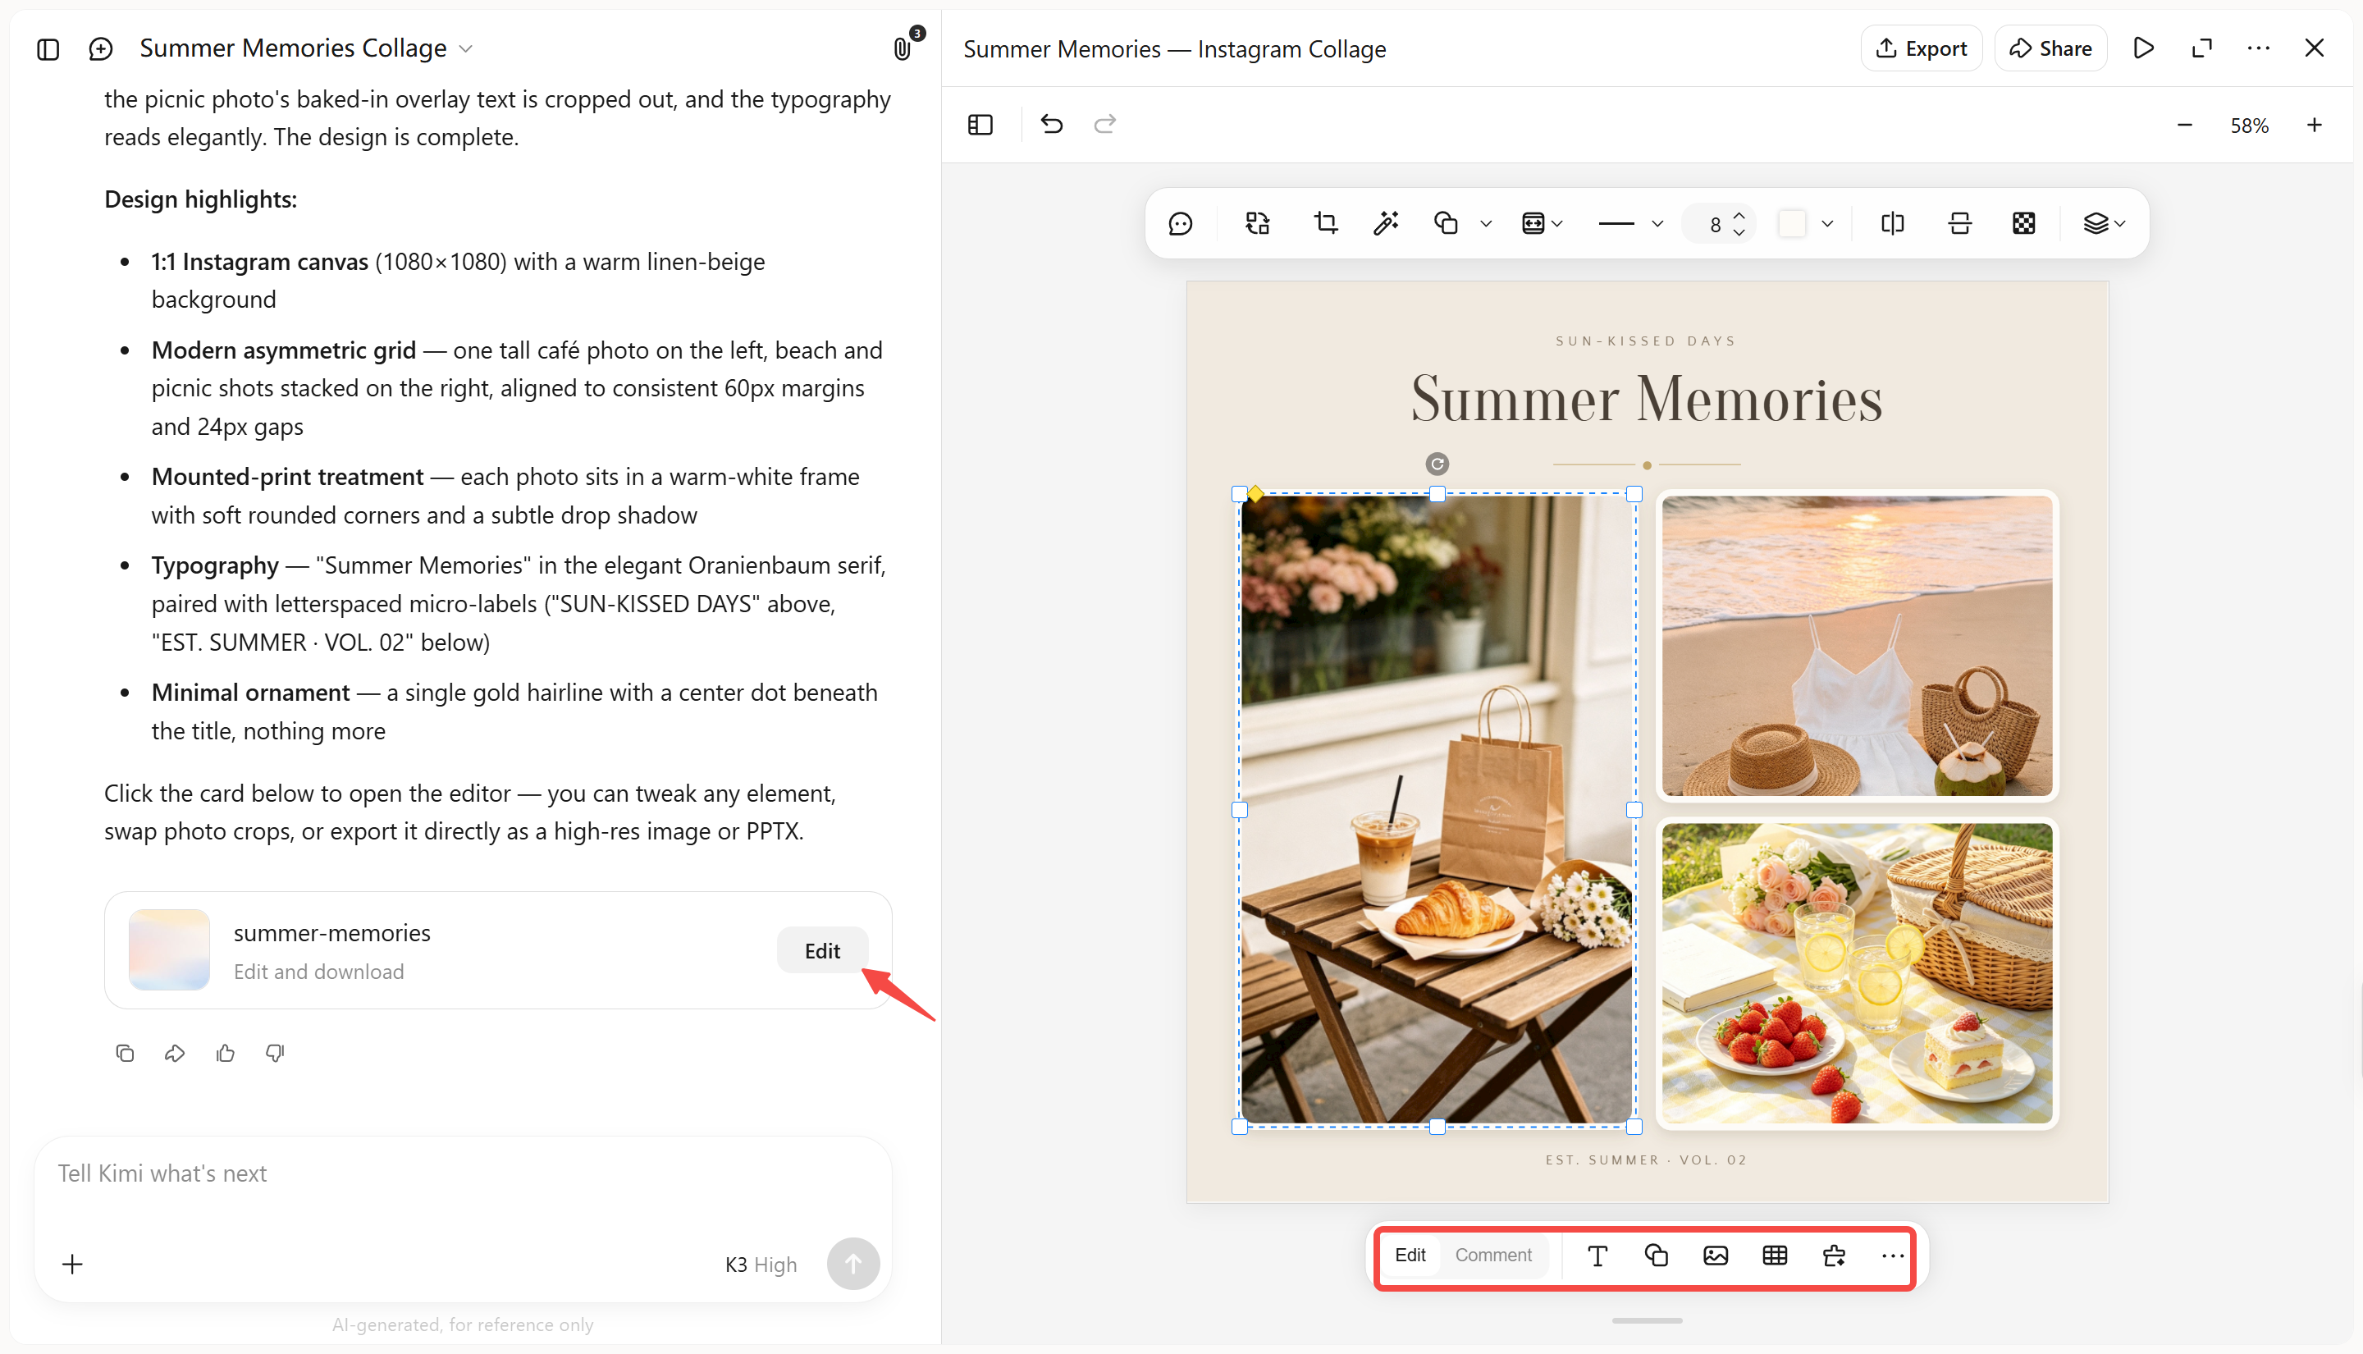
Task: Click the magic wand AI edit icon
Action: 1386,223
